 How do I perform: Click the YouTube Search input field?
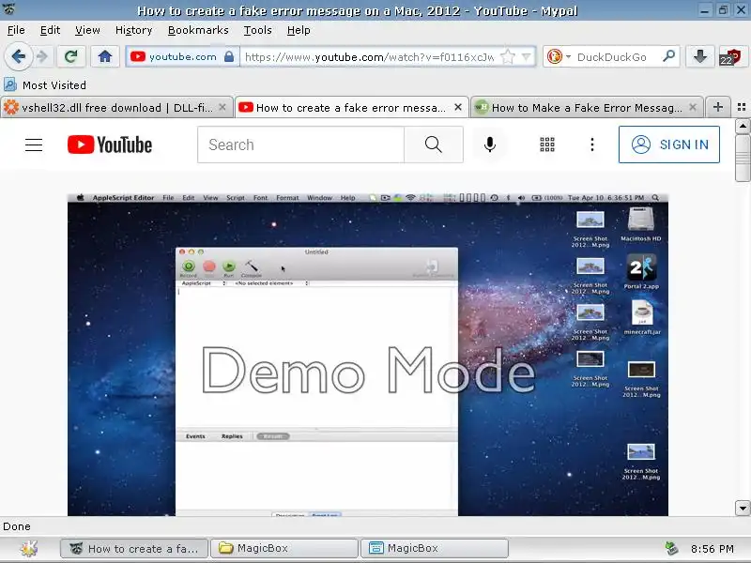[x=301, y=145]
